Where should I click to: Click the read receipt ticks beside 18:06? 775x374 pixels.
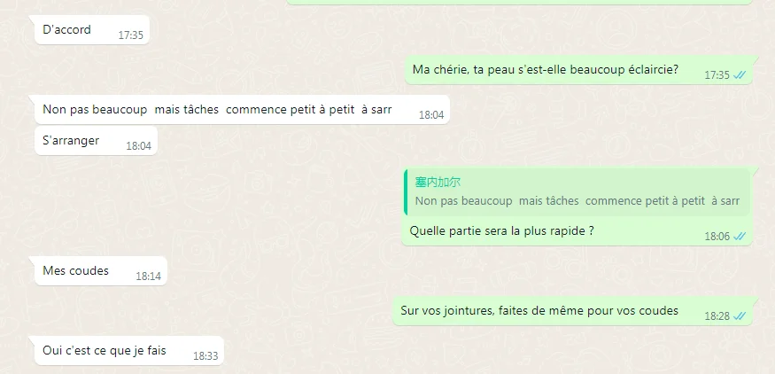point(740,237)
